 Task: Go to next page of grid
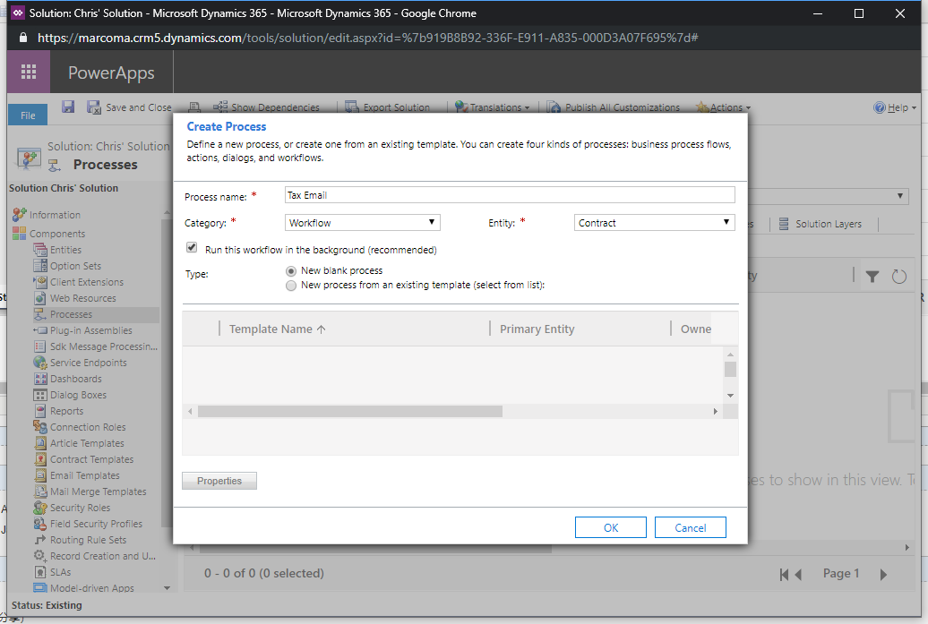[x=883, y=575]
